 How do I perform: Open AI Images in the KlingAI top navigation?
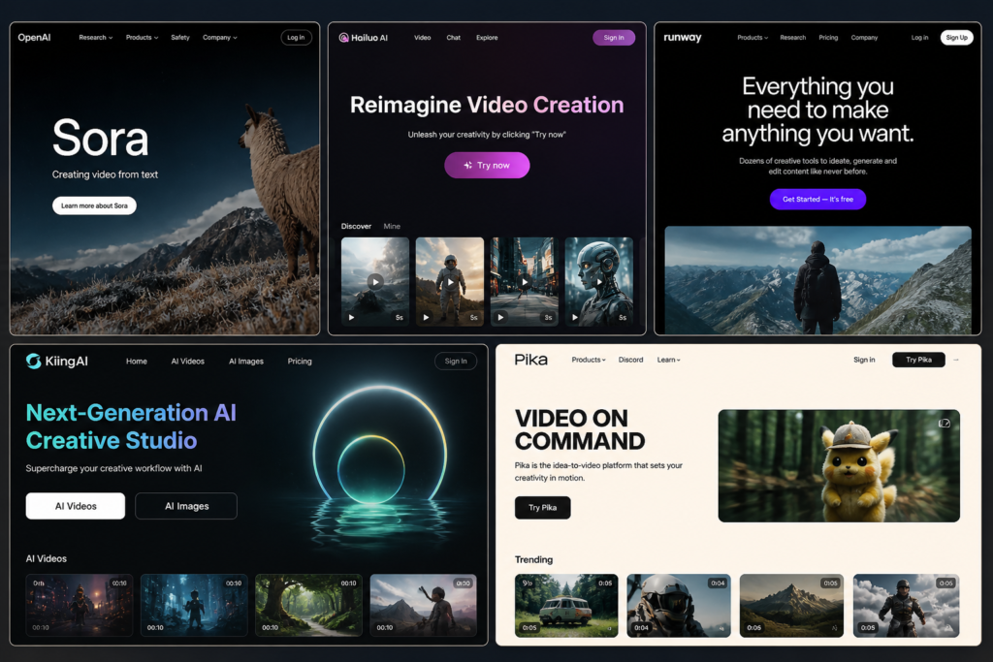[245, 361]
